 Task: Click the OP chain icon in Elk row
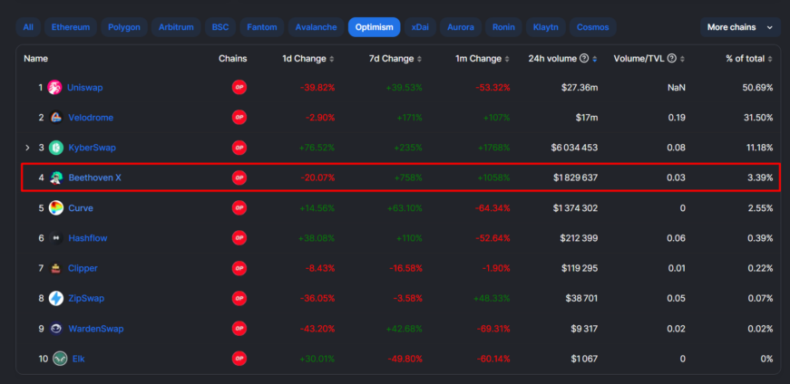pyautogui.click(x=239, y=359)
